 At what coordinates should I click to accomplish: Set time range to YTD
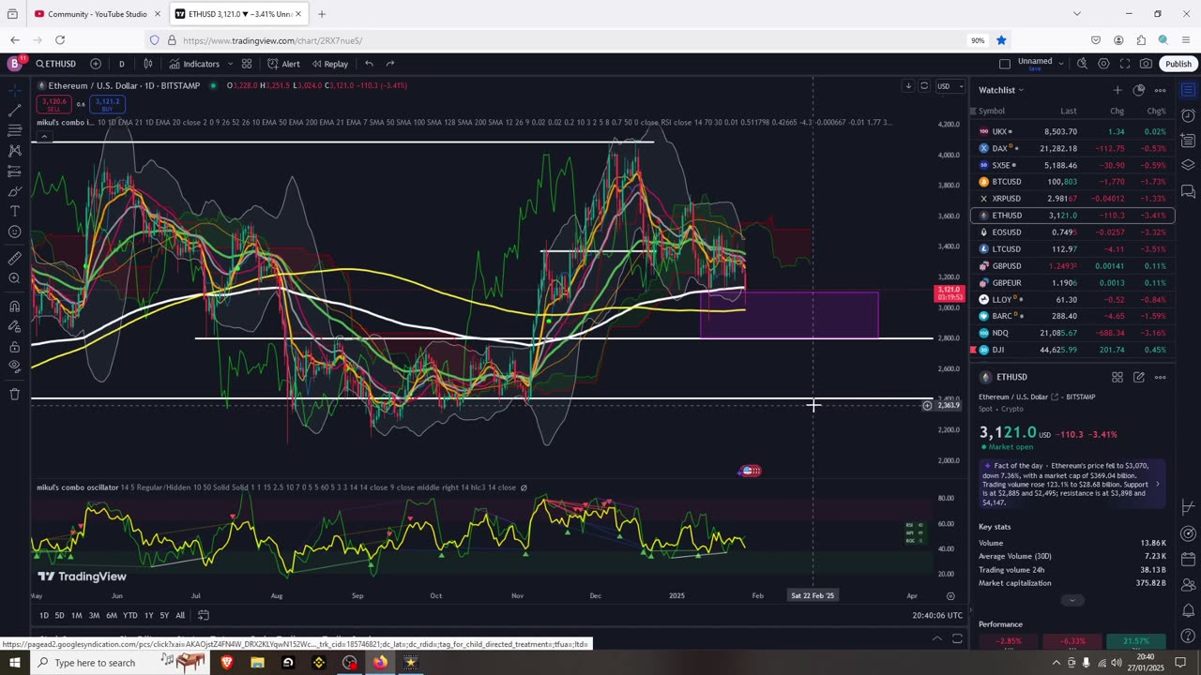[129, 615]
